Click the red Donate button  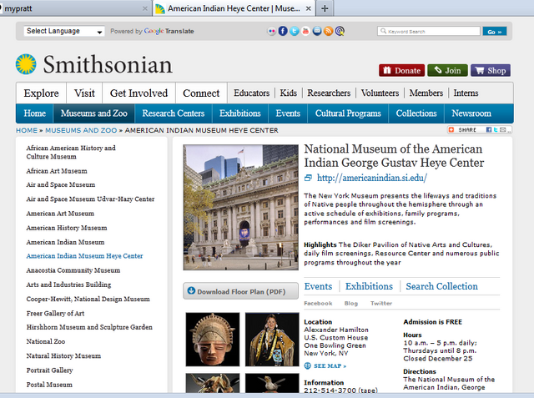[x=402, y=70]
